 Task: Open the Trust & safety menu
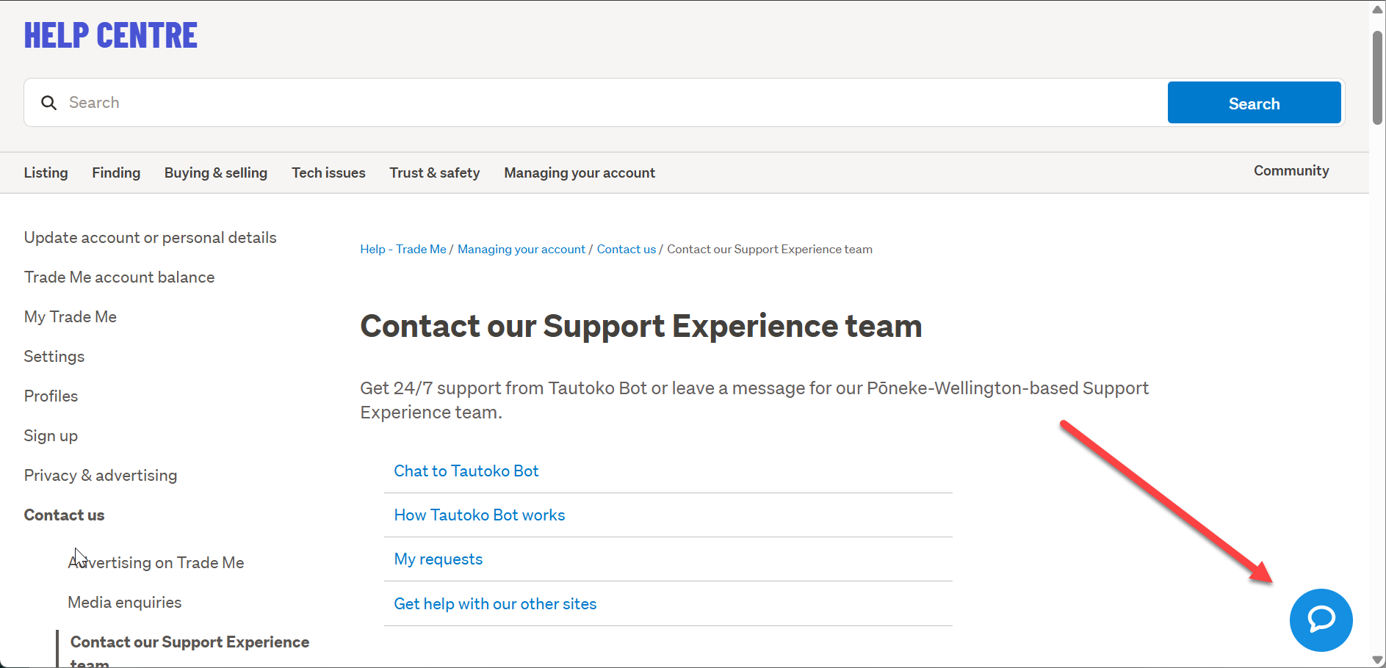point(435,173)
